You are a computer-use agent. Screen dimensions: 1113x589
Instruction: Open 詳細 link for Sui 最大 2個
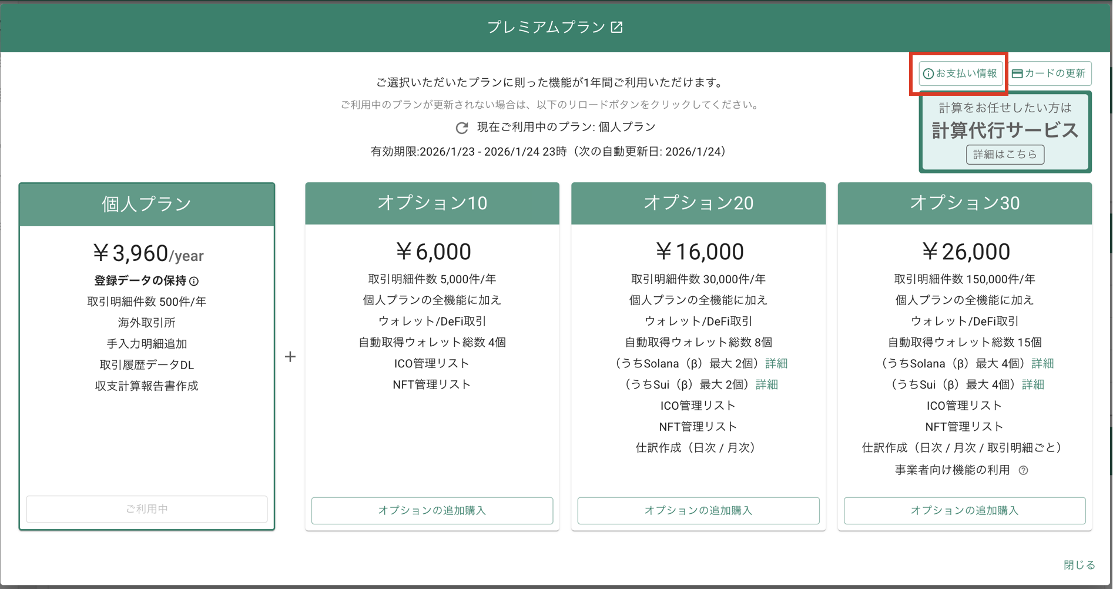[767, 384]
